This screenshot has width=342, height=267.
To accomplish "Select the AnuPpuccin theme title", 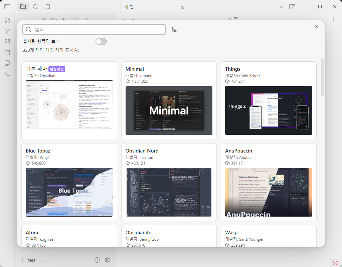I will coord(238,151).
